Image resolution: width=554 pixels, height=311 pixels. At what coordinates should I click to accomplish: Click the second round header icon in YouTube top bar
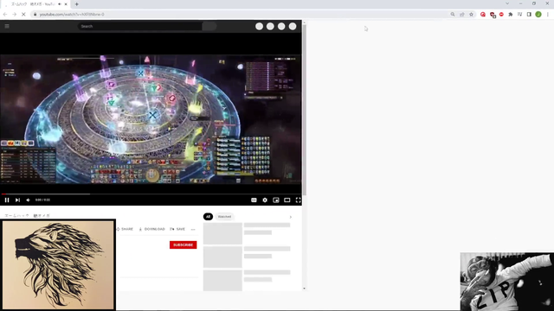click(x=270, y=27)
